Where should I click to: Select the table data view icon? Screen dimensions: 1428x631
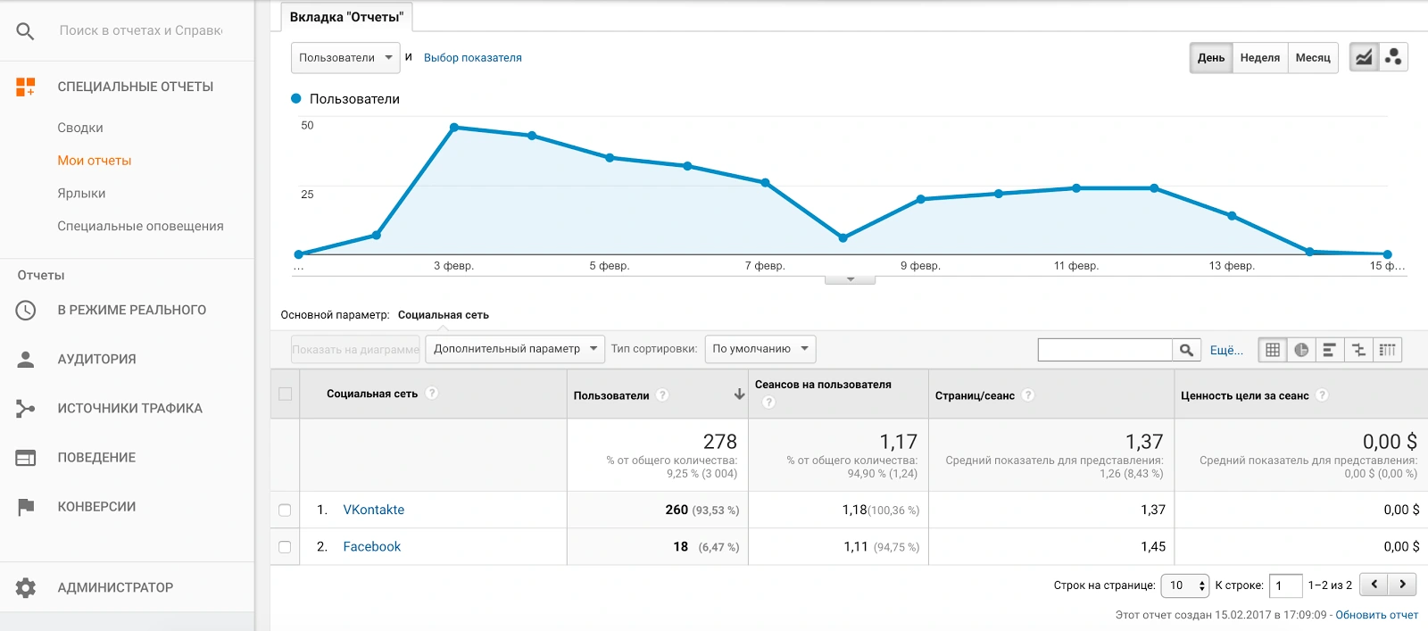[1273, 350]
